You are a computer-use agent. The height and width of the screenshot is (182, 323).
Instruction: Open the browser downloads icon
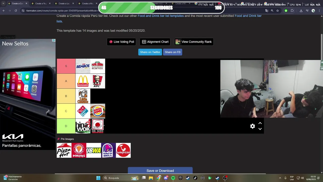click(301, 11)
